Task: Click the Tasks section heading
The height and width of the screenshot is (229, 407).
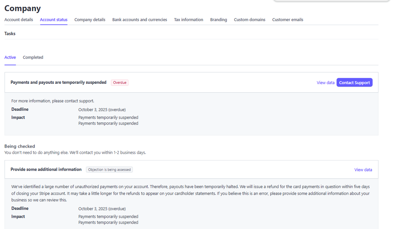Action: pyautogui.click(x=10, y=34)
